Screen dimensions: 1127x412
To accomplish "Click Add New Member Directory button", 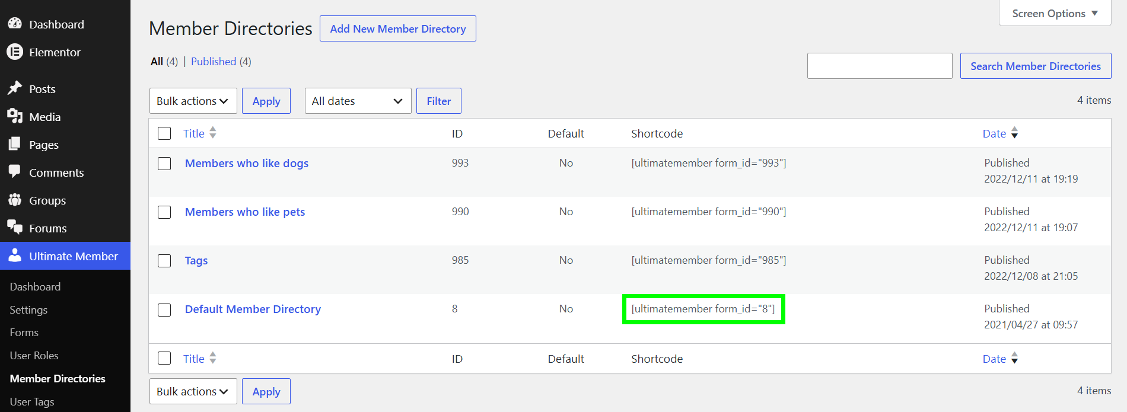I will click(x=398, y=28).
